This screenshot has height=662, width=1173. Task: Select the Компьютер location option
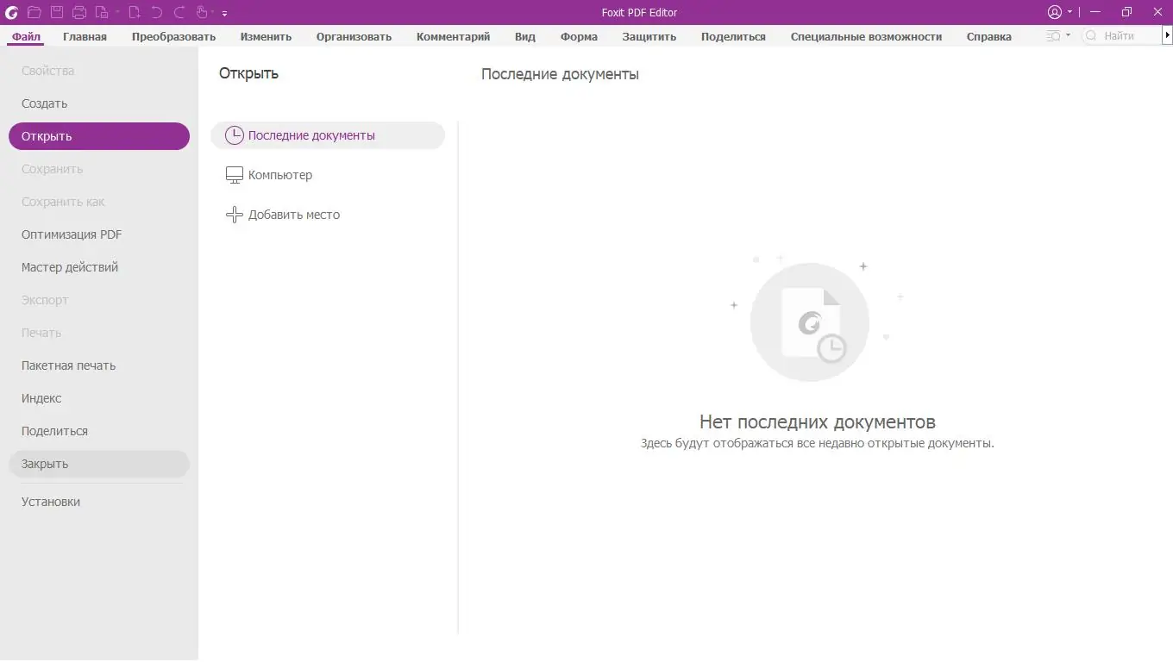pos(280,174)
